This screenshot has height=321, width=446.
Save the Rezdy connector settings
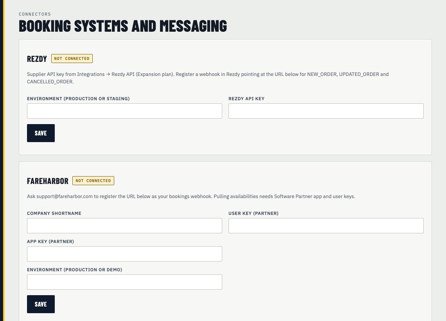tap(41, 133)
